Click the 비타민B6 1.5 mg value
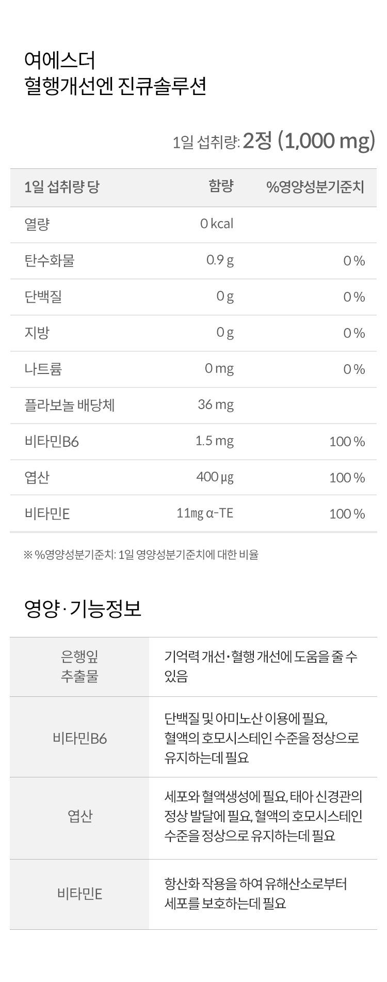The image size is (387, 982). click(214, 441)
